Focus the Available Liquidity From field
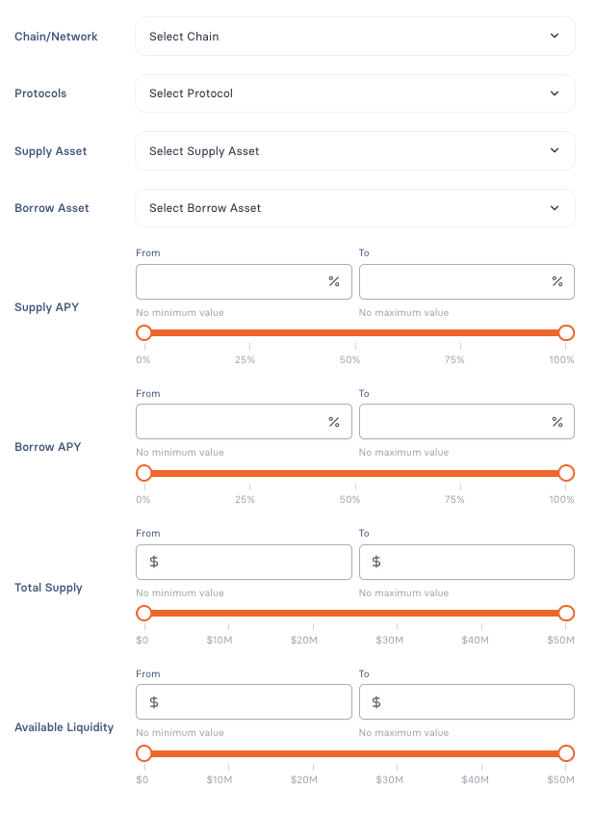595x815 pixels. pos(250,702)
